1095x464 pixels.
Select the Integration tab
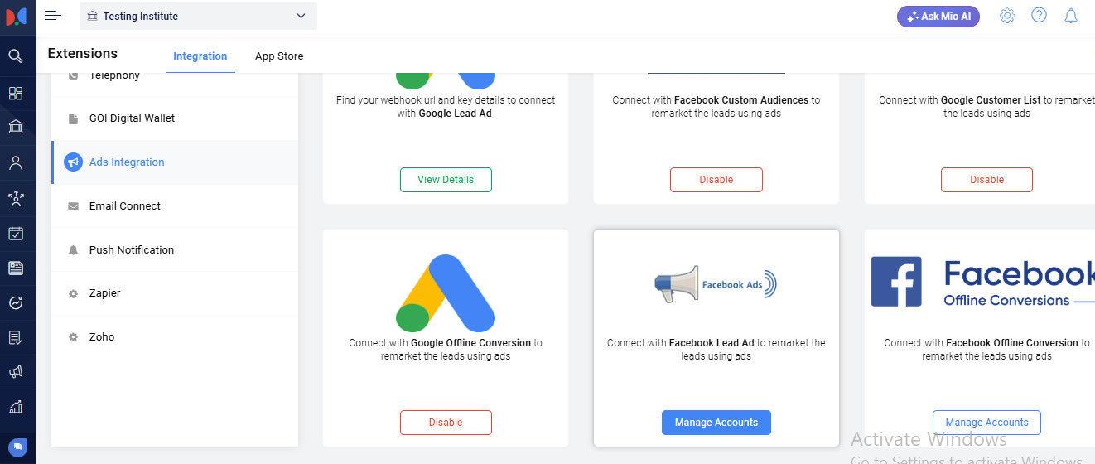click(x=200, y=56)
